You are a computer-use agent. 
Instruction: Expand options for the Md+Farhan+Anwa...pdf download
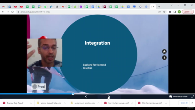click(132, 103)
